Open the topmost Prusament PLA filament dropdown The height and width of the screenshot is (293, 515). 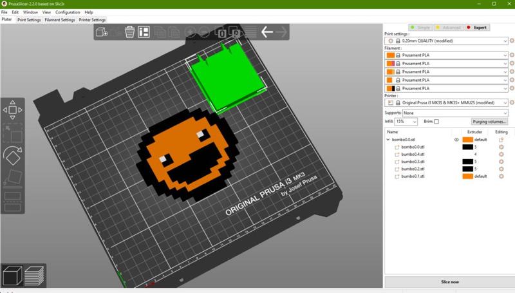click(x=446, y=55)
